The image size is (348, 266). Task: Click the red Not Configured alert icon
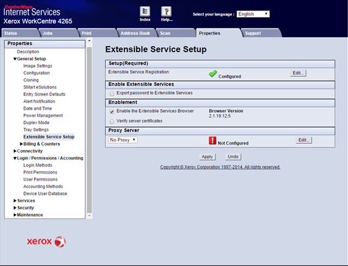tap(212, 141)
